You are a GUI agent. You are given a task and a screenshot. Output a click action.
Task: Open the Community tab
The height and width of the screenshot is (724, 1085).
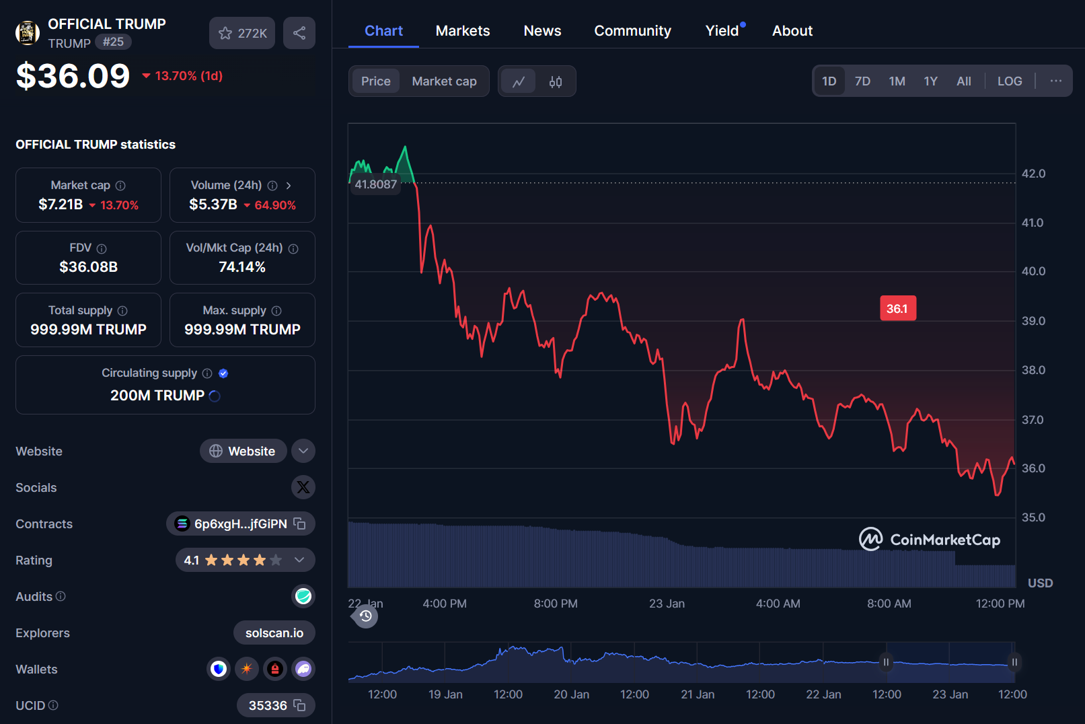[x=632, y=31]
